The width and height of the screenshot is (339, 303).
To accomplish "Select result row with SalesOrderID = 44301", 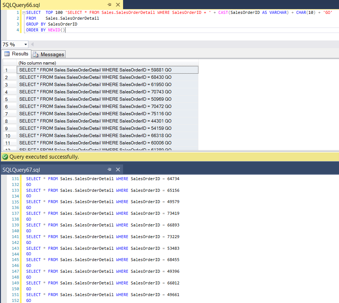I will pyautogui.click(x=107, y=121).
